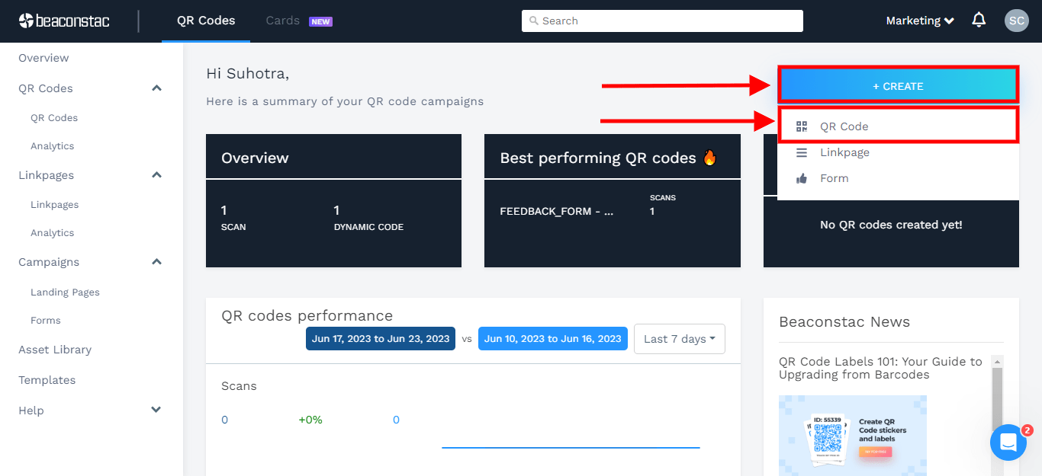1042x476 pixels.
Task: Click the Beaconstac News scrollbar
Action: [996, 396]
